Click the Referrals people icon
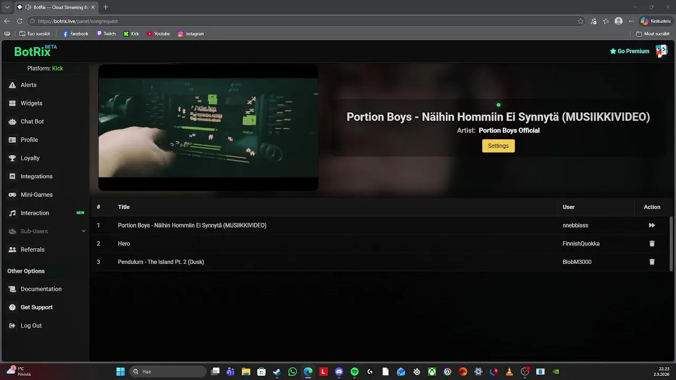The width and height of the screenshot is (676, 380). click(x=12, y=250)
